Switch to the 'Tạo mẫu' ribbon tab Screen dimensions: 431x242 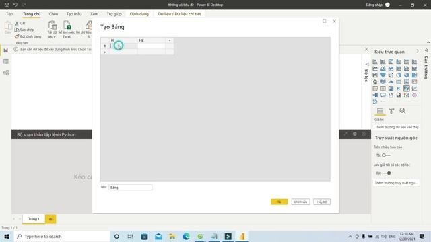(74, 14)
